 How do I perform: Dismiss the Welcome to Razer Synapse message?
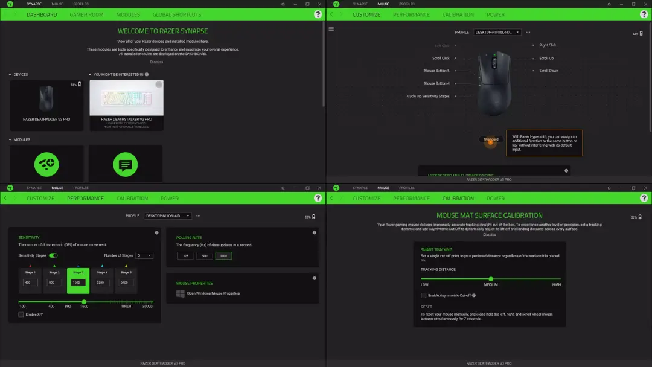tap(156, 62)
